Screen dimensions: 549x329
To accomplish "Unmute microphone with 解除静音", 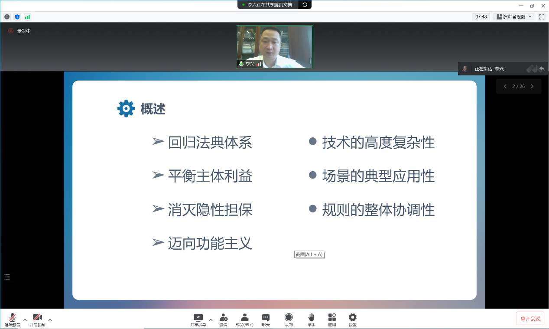I will (x=13, y=319).
